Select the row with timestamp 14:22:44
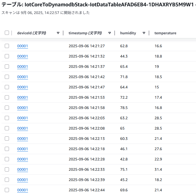 pyautogui.click(x=7, y=190)
